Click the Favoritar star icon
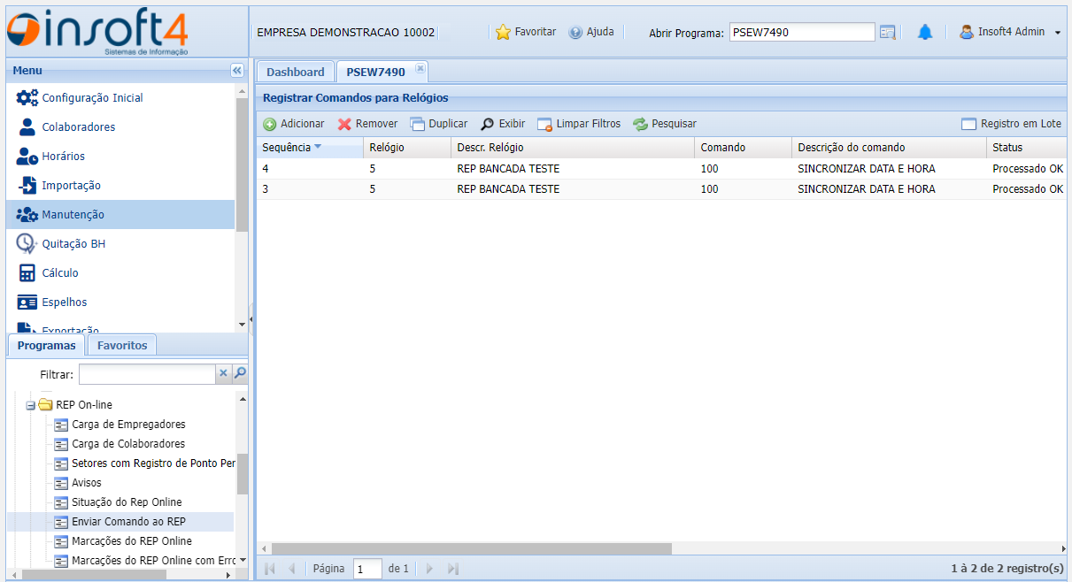The width and height of the screenshot is (1072, 582). (x=504, y=33)
